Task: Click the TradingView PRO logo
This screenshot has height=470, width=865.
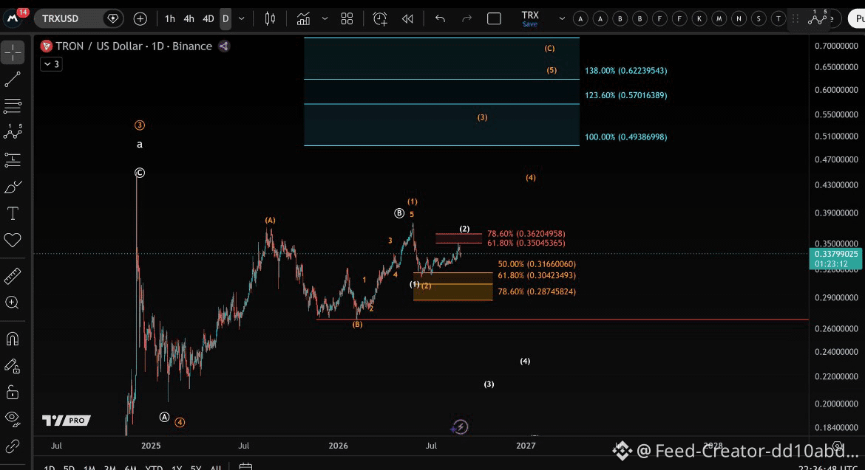Action: point(67,421)
